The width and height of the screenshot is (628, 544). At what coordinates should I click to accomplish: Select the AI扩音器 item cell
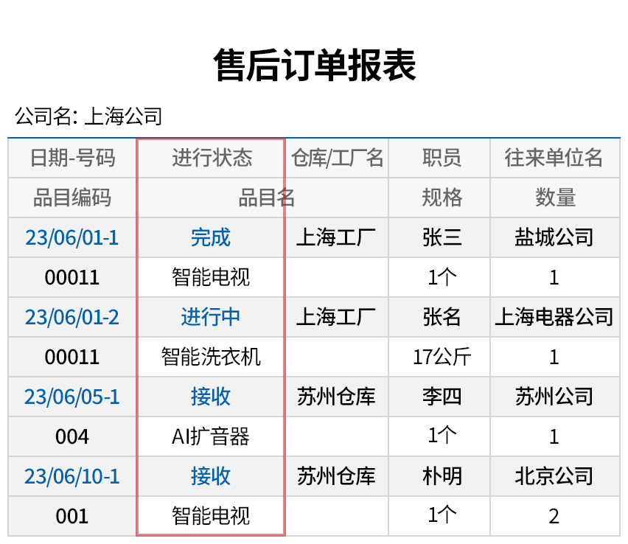211,436
